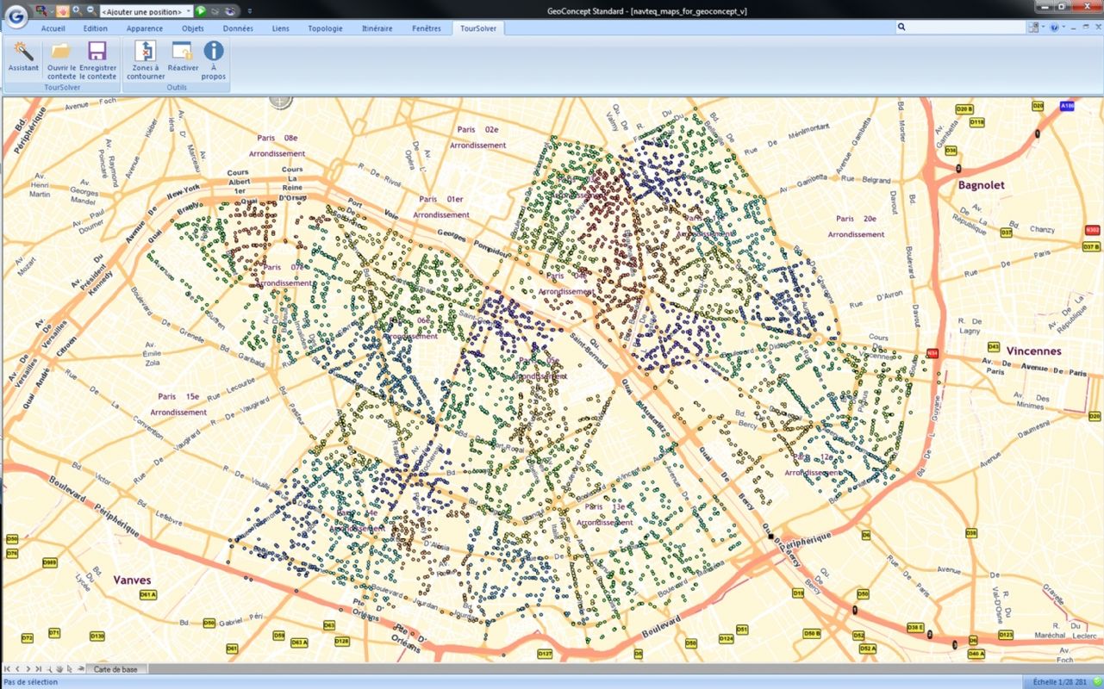Click the blue help question icon
This screenshot has width=1104, height=689.
(1054, 28)
